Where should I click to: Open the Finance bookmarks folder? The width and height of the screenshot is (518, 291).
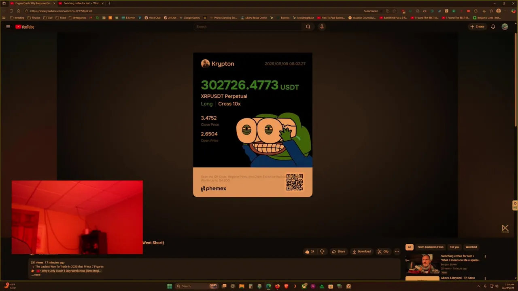34,18
